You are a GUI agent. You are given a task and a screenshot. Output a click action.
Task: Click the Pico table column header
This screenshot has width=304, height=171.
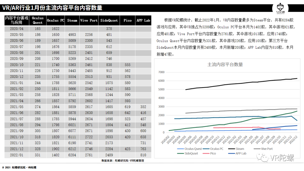point(128,20)
